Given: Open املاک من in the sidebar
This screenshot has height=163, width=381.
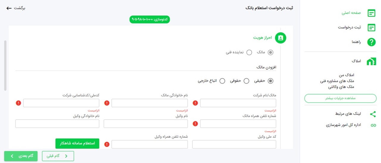Looking at the screenshot, I should coord(346,75).
